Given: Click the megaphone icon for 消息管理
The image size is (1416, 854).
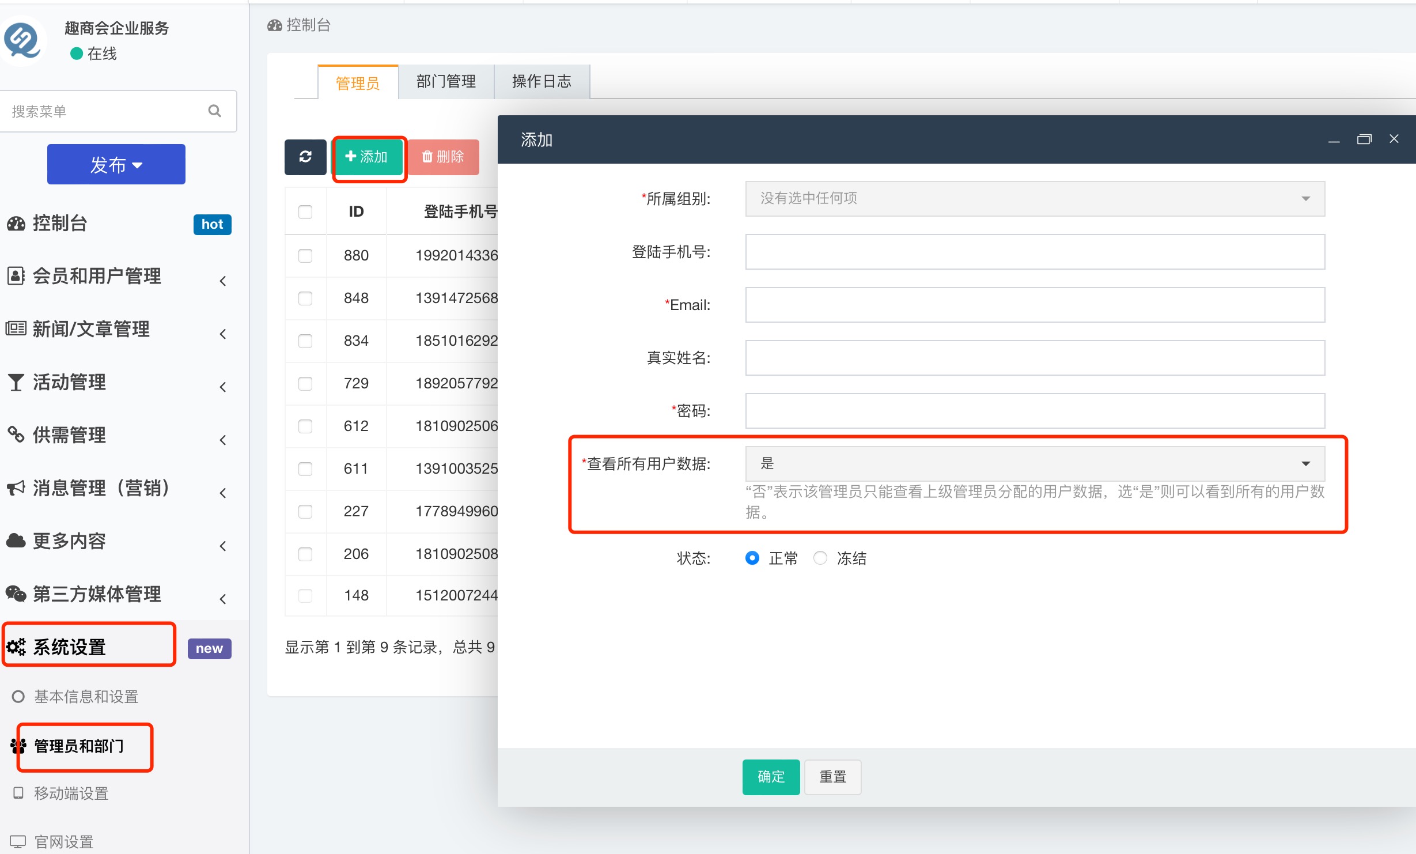Looking at the screenshot, I should [16, 488].
